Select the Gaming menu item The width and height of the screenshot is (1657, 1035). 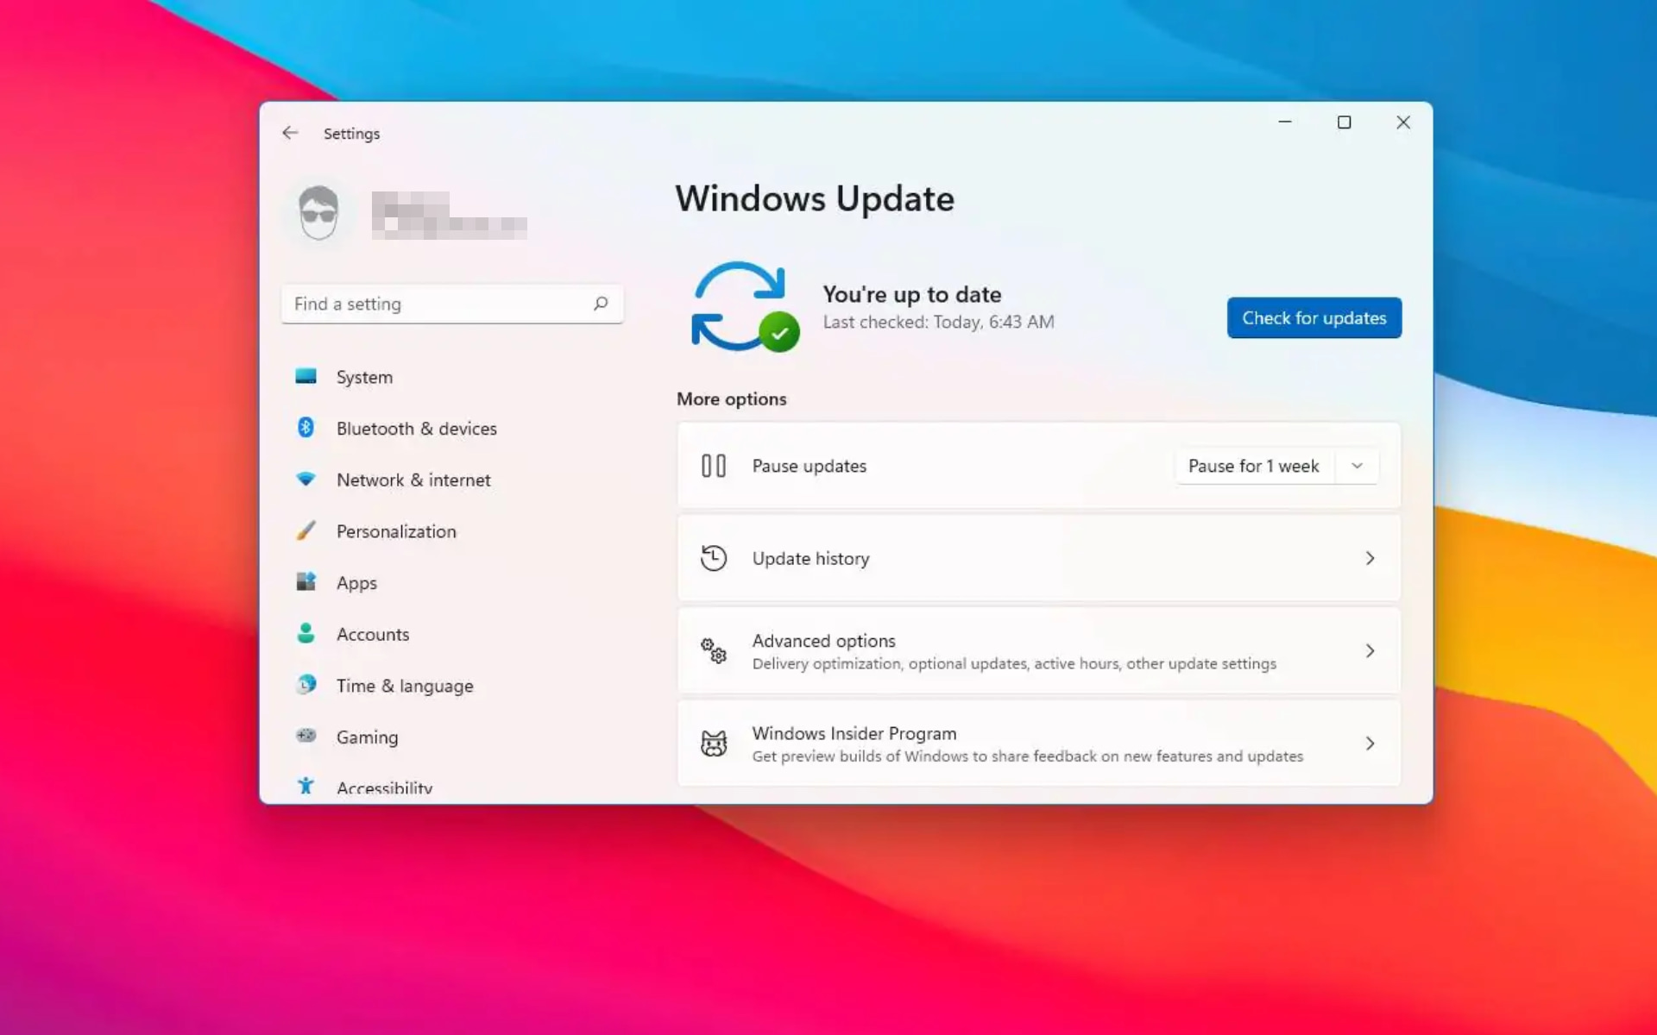[x=366, y=737]
